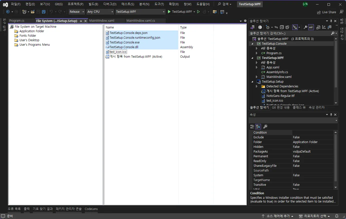346x219 pixels.
Task: Click the Live Share button
Action: (x=326, y=12)
